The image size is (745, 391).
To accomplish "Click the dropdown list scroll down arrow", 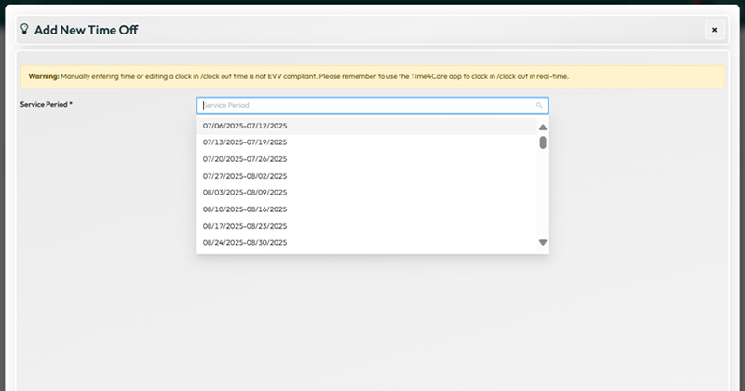I will click(x=543, y=243).
